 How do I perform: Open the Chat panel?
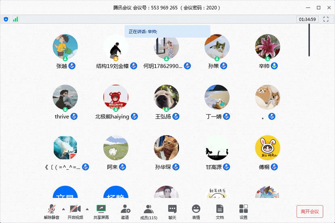pyautogui.click(x=172, y=211)
